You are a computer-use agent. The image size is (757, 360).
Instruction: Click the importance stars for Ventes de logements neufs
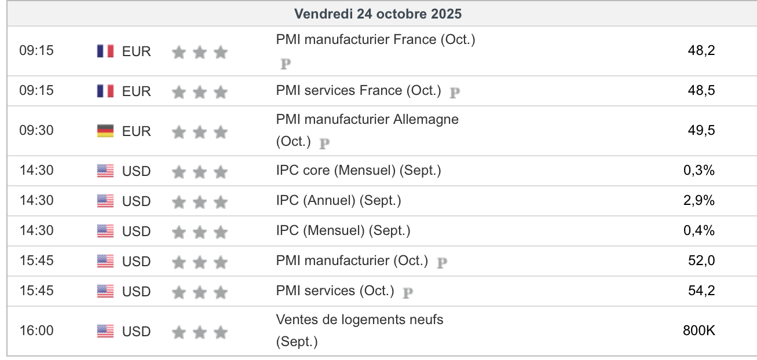click(x=199, y=332)
